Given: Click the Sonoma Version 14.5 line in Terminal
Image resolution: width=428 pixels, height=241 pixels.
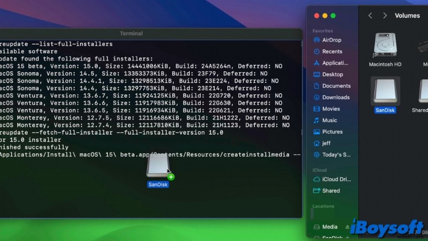Looking at the screenshot, I should [134, 73].
